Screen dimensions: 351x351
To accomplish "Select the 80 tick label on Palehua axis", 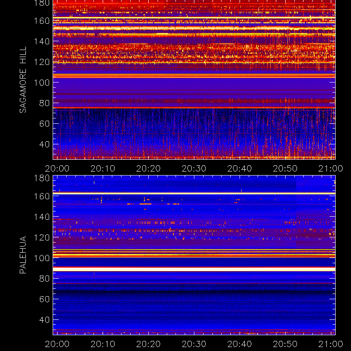I will pos(44,279).
